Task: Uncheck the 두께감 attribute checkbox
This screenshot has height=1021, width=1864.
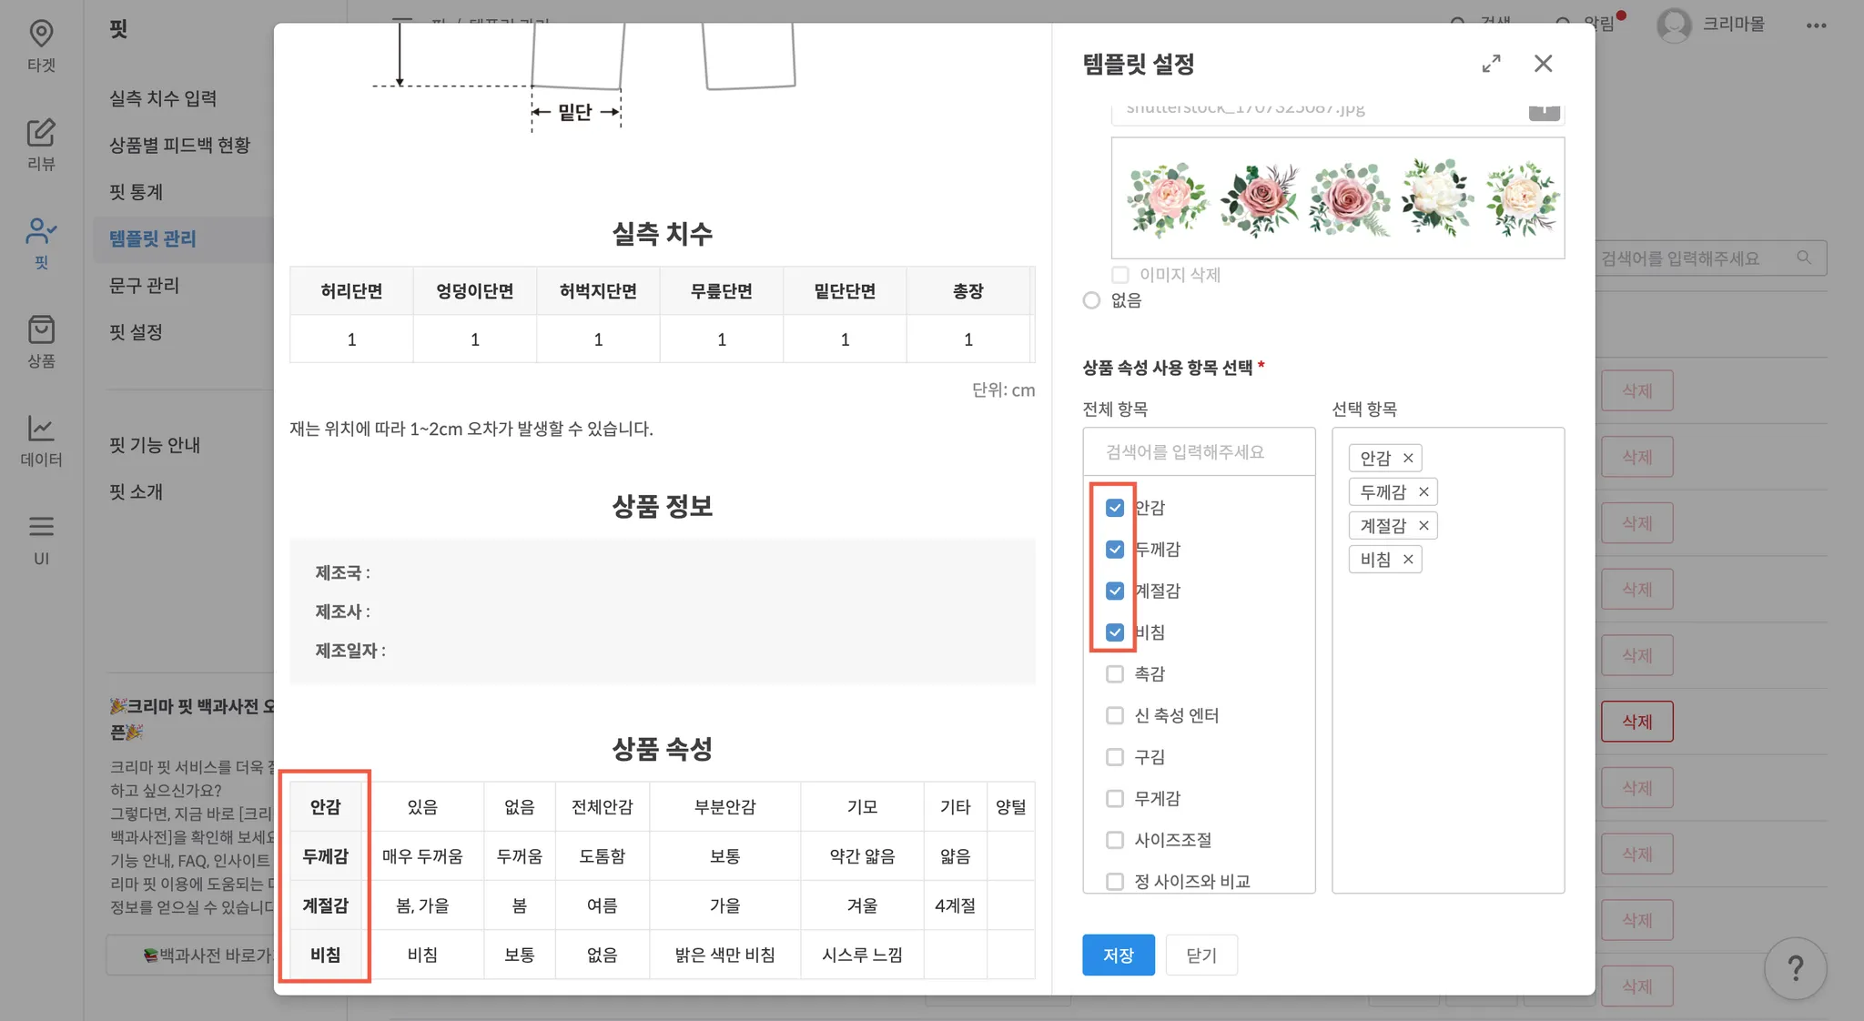Action: coord(1115,550)
